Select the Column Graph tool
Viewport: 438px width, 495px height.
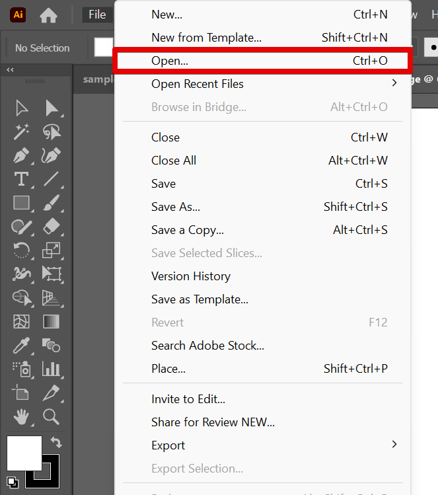point(51,369)
